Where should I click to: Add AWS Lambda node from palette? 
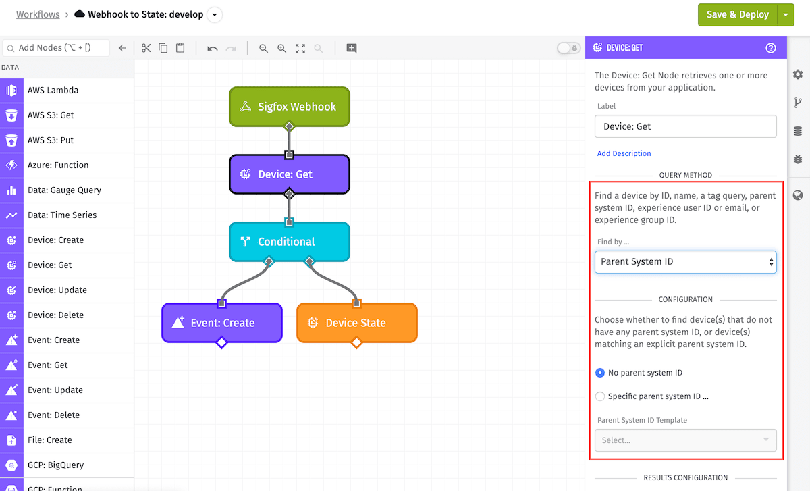[67, 91]
